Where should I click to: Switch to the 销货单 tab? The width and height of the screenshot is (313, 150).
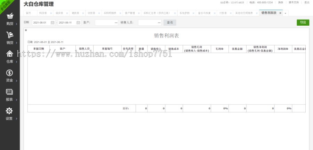pyautogui.click(x=59, y=13)
